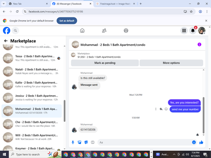This screenshot has height=158, width=211.
Task: Choose a sticker icon in composer
Action: tap(86, 142)
